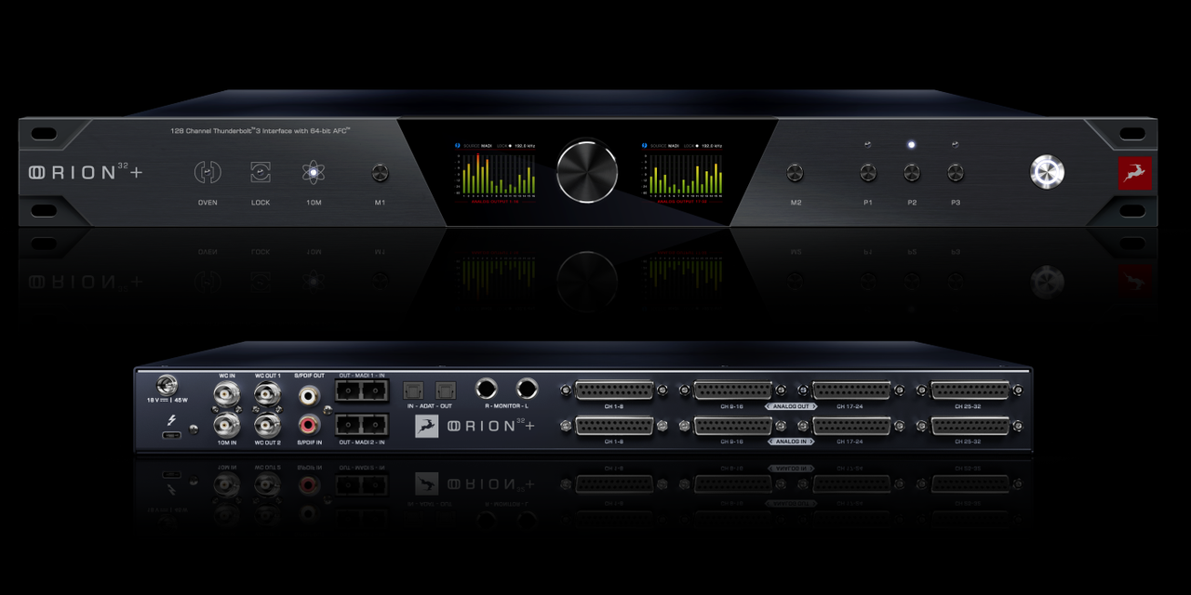Click the red S/PDIF IN RCA jack

[x=309, y=425]
